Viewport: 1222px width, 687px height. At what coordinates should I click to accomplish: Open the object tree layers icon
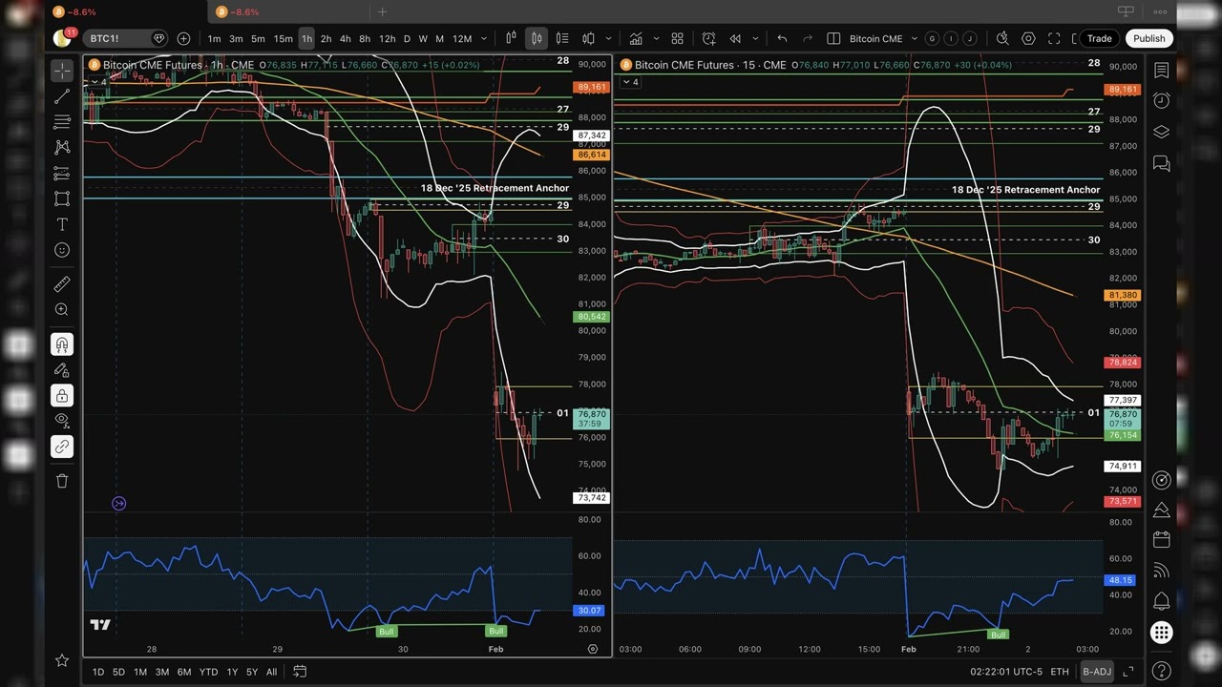click(1161, 132)
